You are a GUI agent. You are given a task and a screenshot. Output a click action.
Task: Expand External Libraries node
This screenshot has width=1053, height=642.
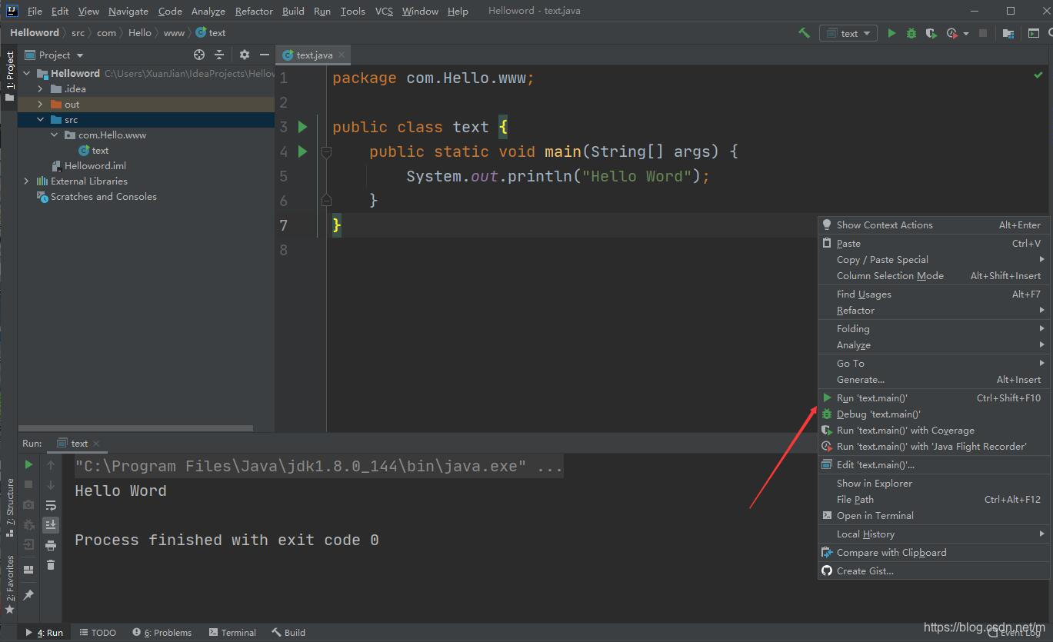[27, 181]
